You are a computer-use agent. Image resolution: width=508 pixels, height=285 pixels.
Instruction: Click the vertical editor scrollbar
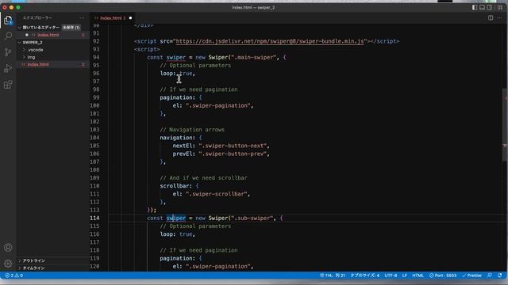pos(505,124)
